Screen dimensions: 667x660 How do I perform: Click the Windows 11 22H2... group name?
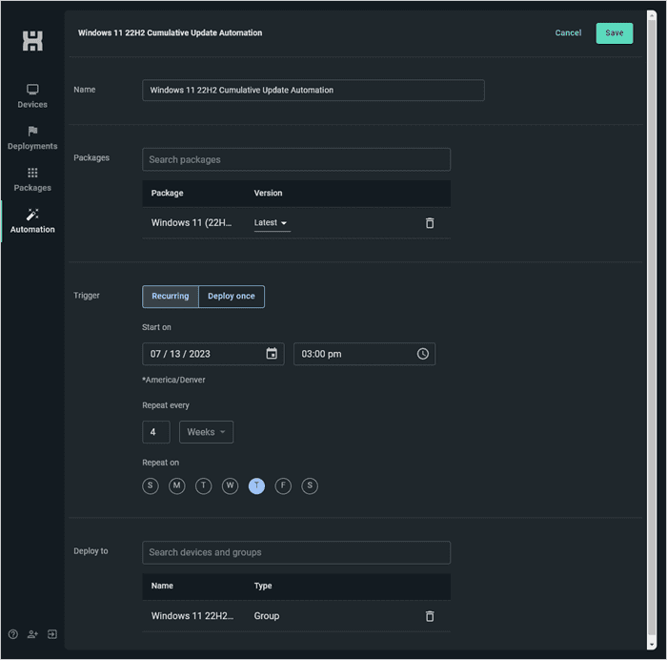pos(192,616)
